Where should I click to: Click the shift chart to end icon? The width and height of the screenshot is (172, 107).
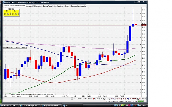click(x=97, y=99)
